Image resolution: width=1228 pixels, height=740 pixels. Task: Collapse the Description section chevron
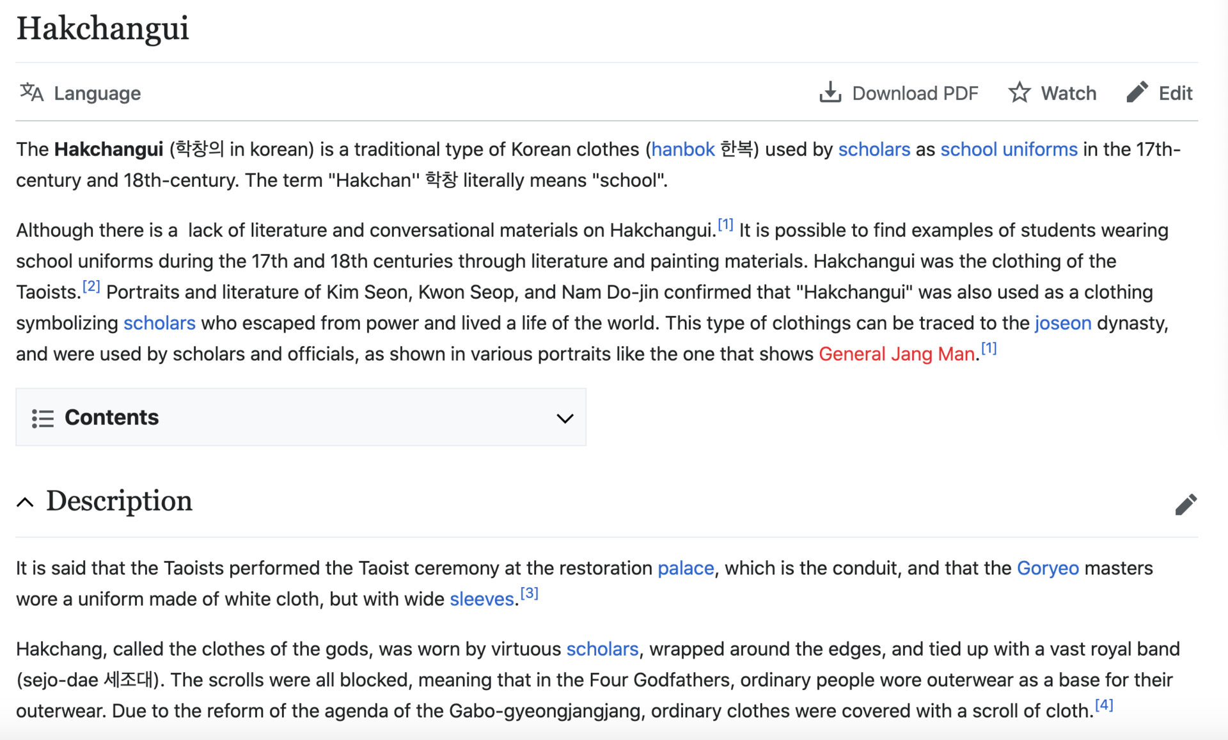[25, 502]
